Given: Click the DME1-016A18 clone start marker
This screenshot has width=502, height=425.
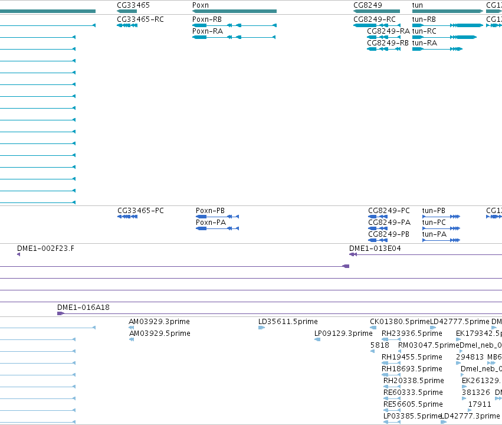Looking at the screenshot, I should (61, 313).
